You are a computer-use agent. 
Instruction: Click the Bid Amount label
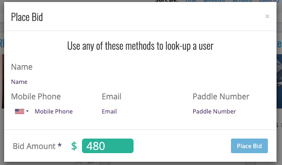[x=34, y=146]
